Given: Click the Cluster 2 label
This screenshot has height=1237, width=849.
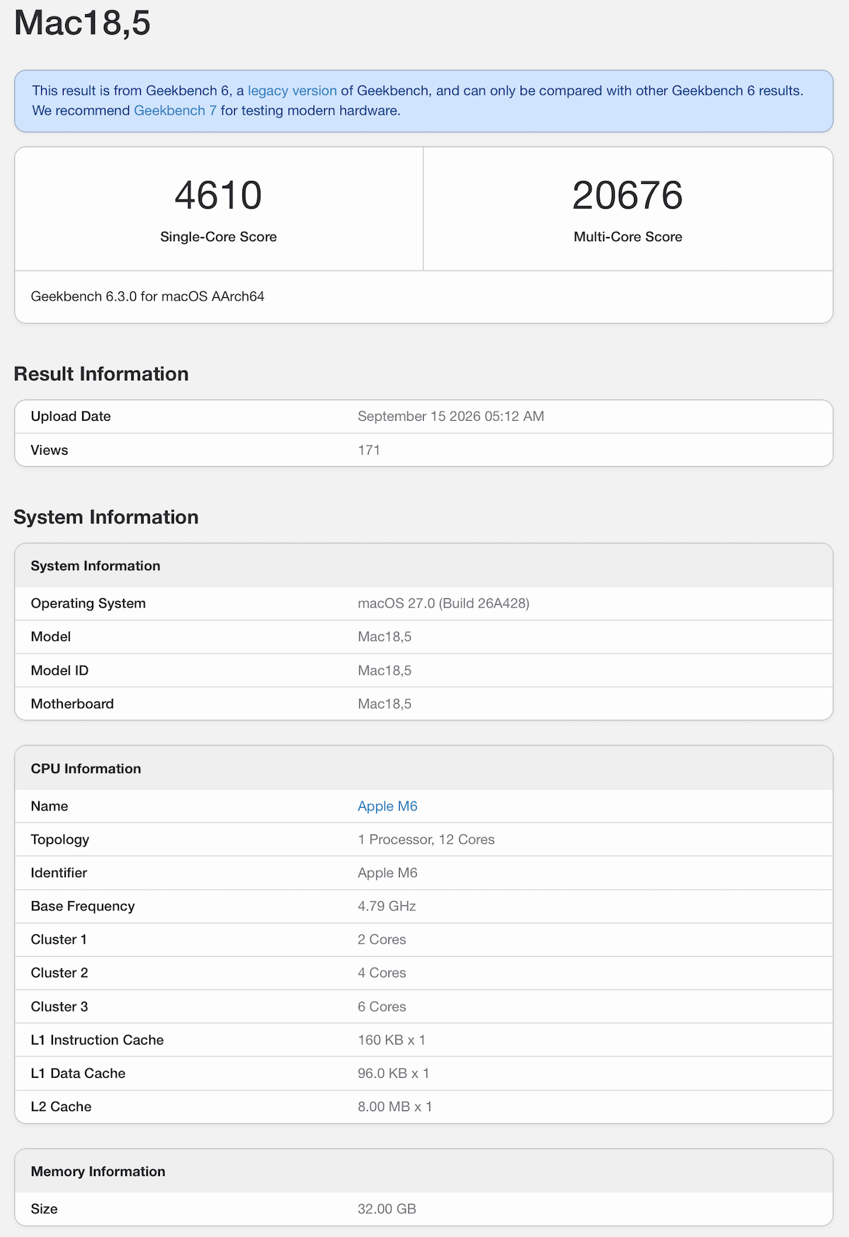Looking at the screenshot, I should pyautogui.click(x=59, y=973).
